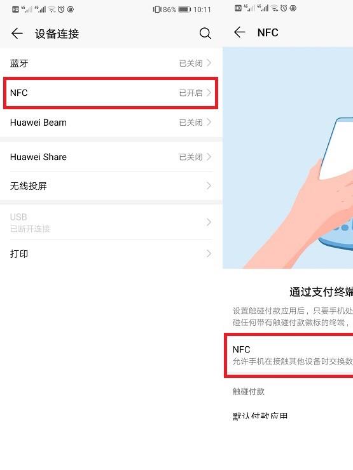Tap the 10:11 clock in status bar
This screenshot has height=470, width=353.
click(202, 10)
